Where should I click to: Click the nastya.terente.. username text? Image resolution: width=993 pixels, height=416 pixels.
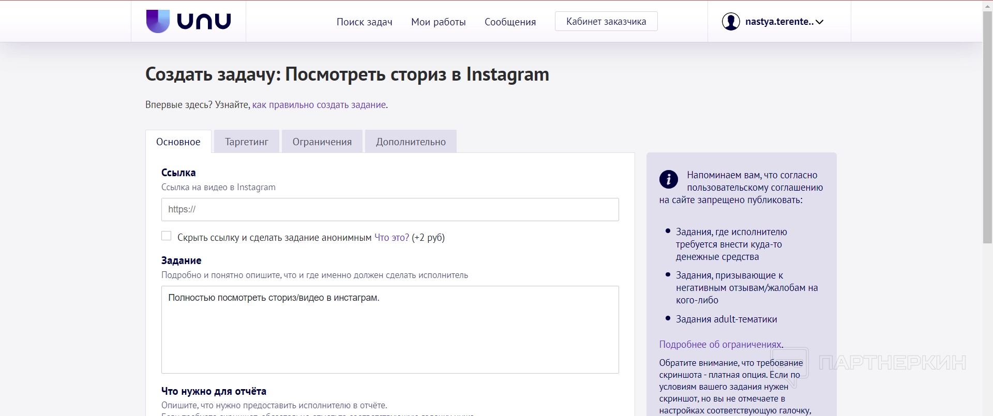pos(779,22)
